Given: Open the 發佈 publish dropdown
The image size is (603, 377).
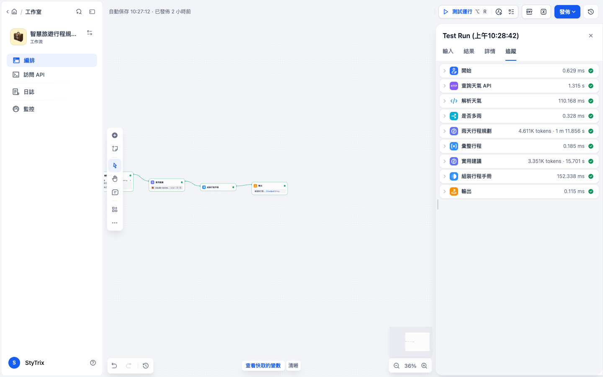Looking at the screenshot, I should point(567,12).
